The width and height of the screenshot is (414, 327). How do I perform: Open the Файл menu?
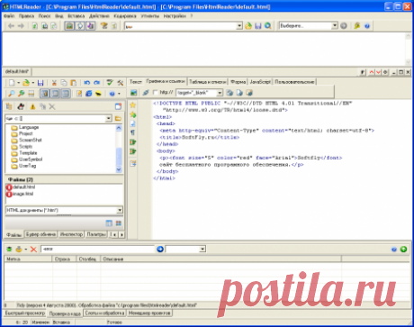tap(9, 16)
